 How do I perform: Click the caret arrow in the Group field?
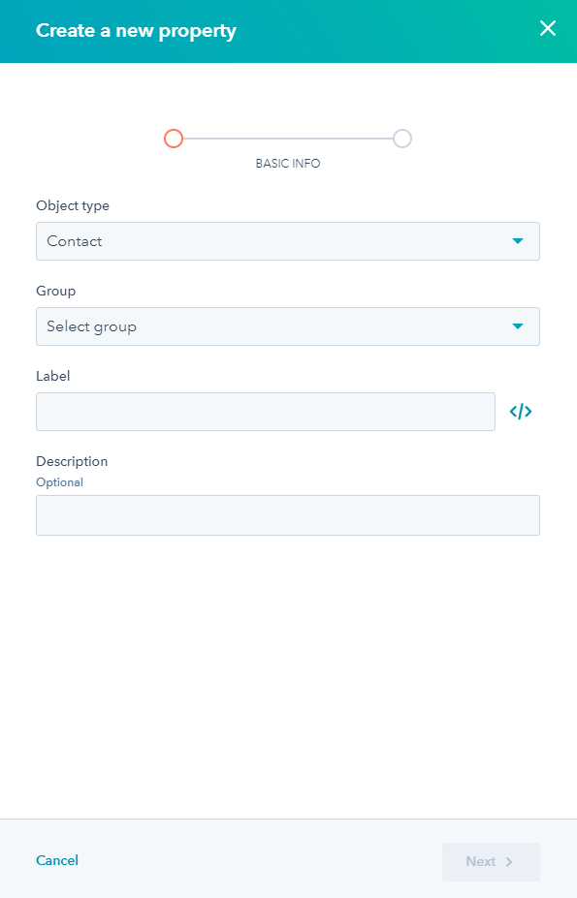tap(518, 326)
